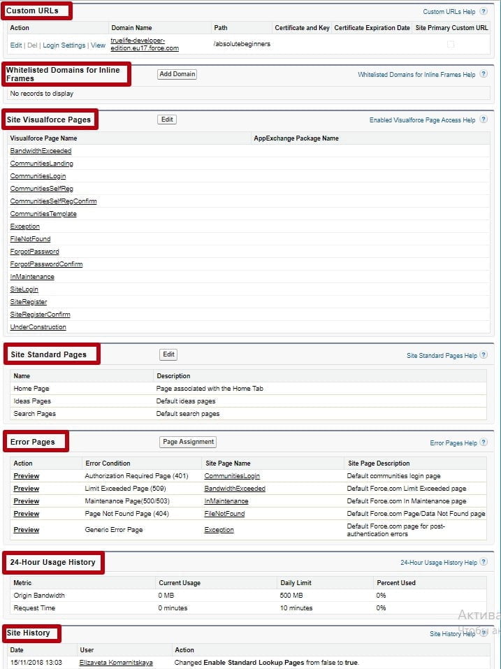501x669 pixels.
Task: Preview Maintenance Page (500/503)
Action: point(27,501)
